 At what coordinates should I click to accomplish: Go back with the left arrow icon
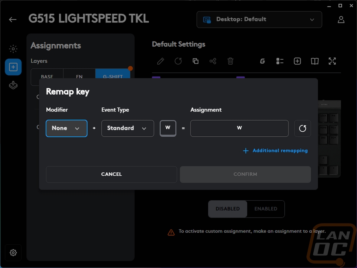click(13, 20)
